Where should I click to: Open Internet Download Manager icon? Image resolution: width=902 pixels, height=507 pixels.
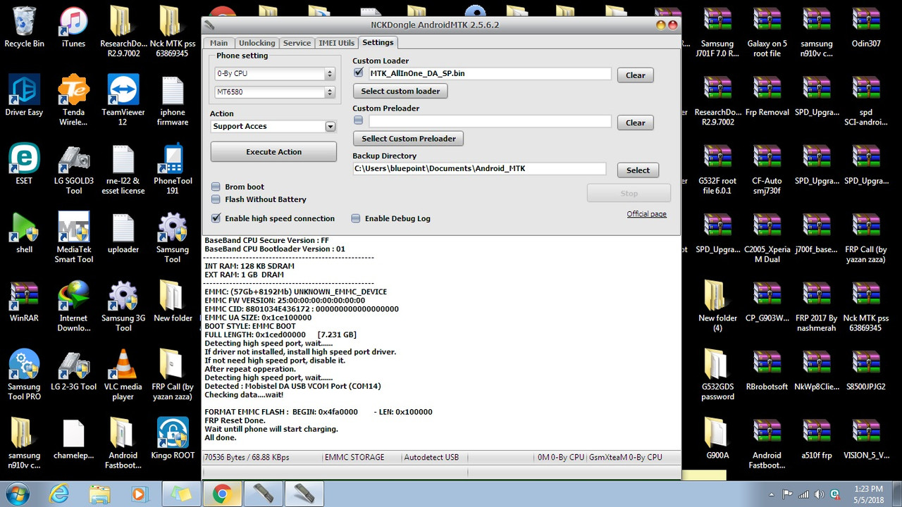click(x=73, y=306)
